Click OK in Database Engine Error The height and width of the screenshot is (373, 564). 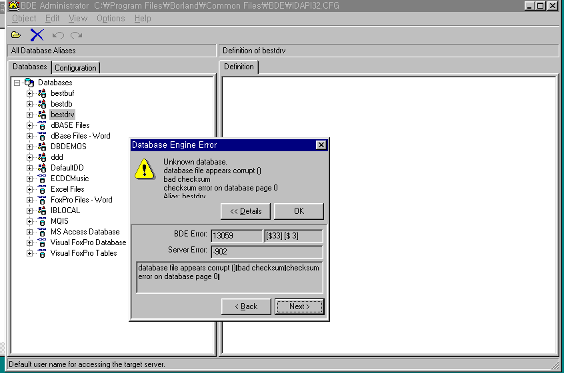pyautogui.click(x=299, y=211)
